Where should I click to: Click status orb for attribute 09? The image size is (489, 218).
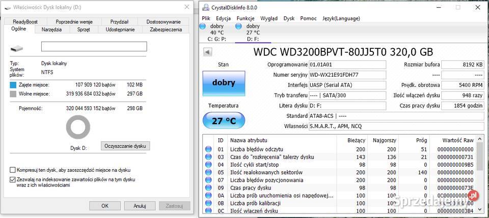click(x=208, y=188)
